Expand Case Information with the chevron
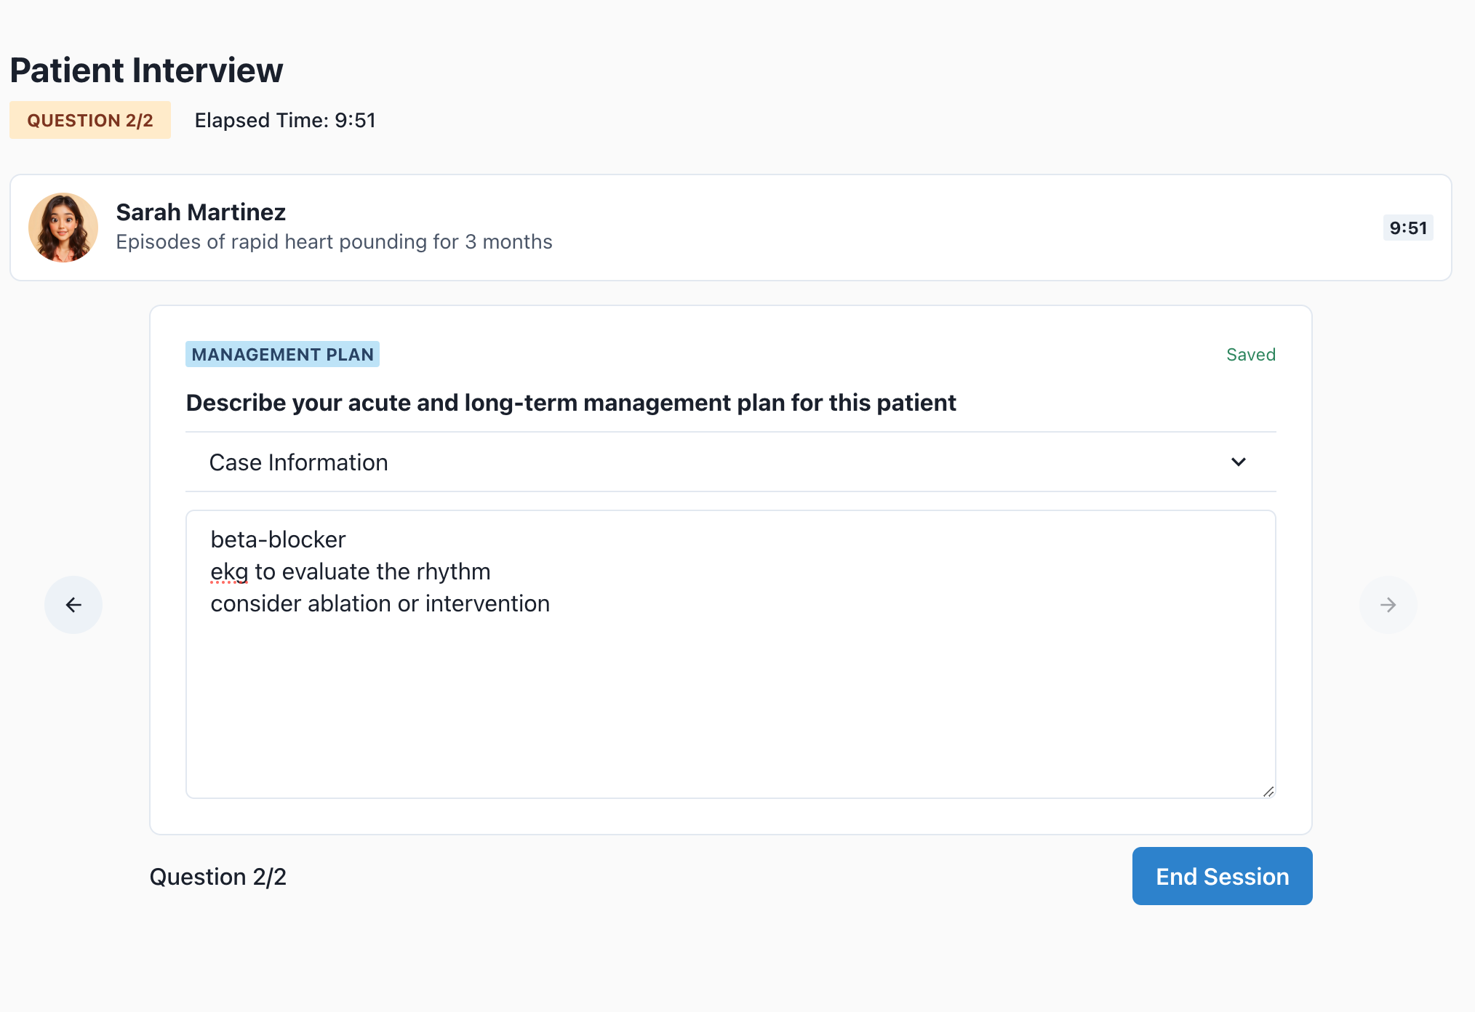Image resolution: width=1475 pixels, height=1012 pixels. [x=1239, y=462]
